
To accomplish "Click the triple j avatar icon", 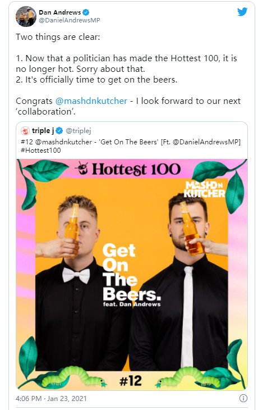I will click(25, 130).
